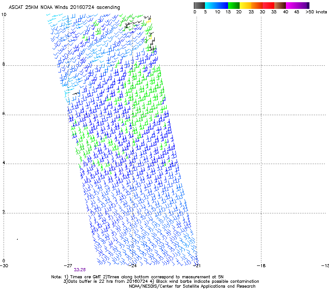
Task: Click latitude label '6' on the left axis
Action: (4, 113)
